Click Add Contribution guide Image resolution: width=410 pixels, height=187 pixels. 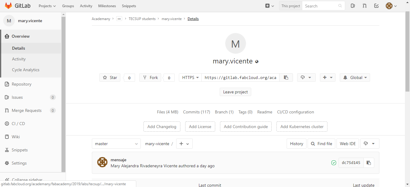tap(246, 127)
